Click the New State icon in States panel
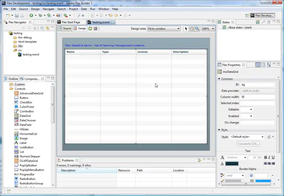The width and height of the screenshot is (284, 196). tap(257, 22)
